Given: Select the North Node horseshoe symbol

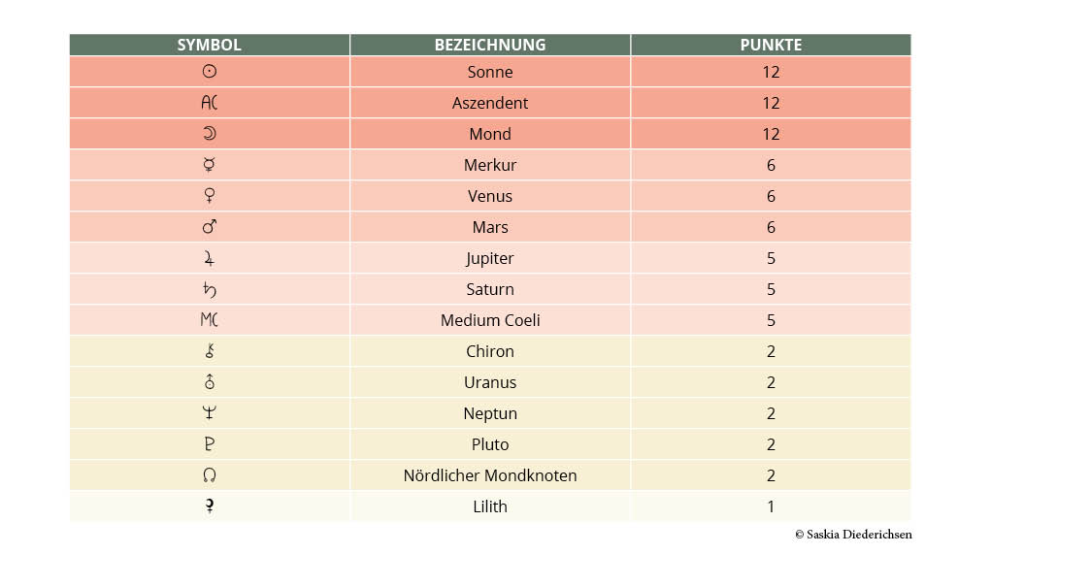Looking at the screenshot, I should pyautogui.click(x=209, y=475).
